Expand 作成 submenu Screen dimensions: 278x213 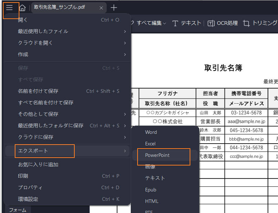tap(68, 54)
